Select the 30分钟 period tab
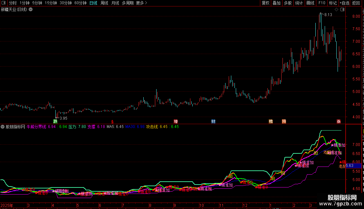Image resolution: width=364 pixels, height=209 pixels. tap(66, 3)
